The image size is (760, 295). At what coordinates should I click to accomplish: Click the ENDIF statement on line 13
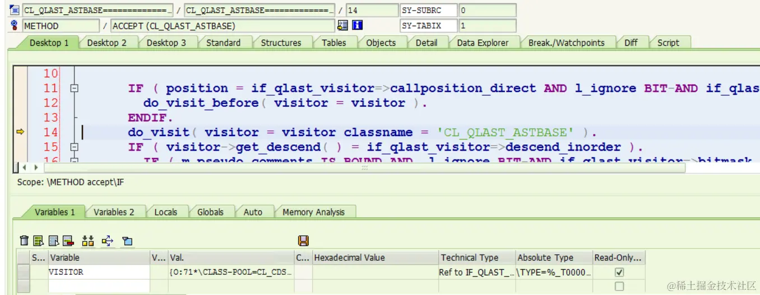point(151,118)
